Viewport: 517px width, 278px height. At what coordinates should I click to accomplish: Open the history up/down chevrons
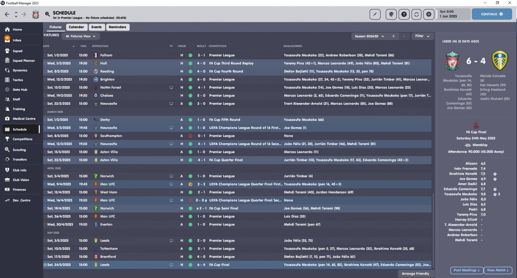[x=16, y=14]
